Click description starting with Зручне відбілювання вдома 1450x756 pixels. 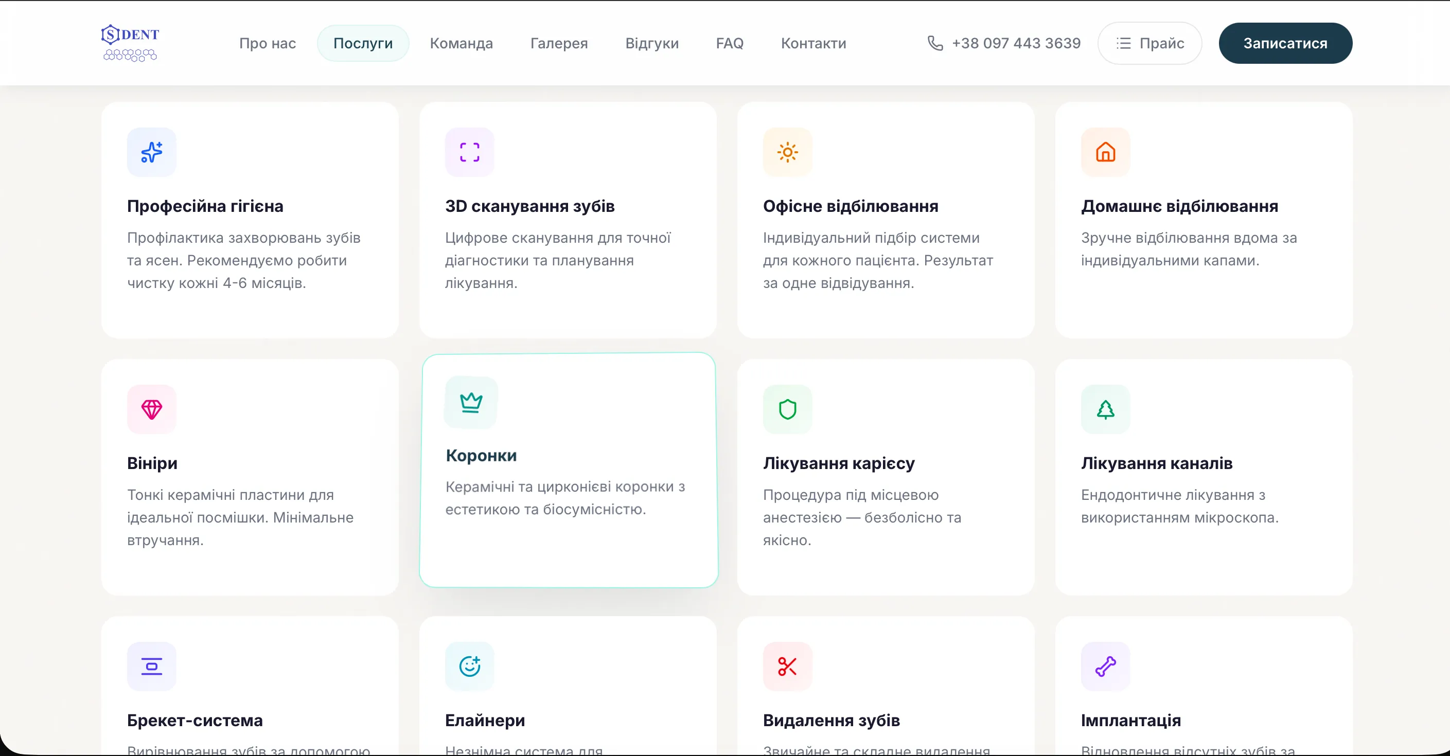[1189, 249]
